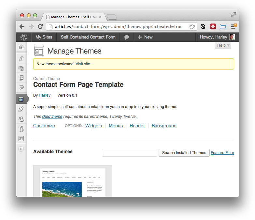Open the + New content menu
The width and height of the screenshot is (255, 220).
[x=145, y=37]
